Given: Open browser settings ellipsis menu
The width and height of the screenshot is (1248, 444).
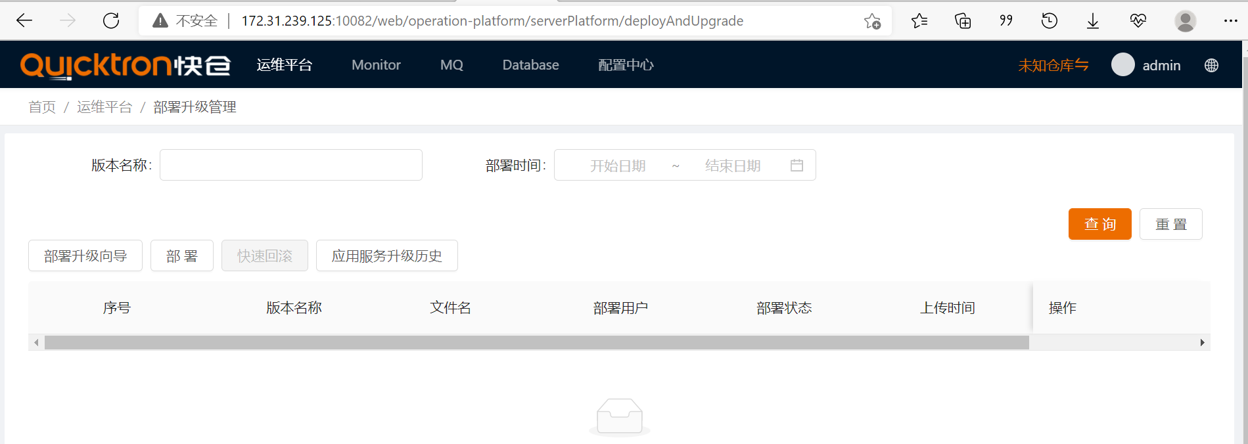Looking at the screenshot, I should point(1231,21).
